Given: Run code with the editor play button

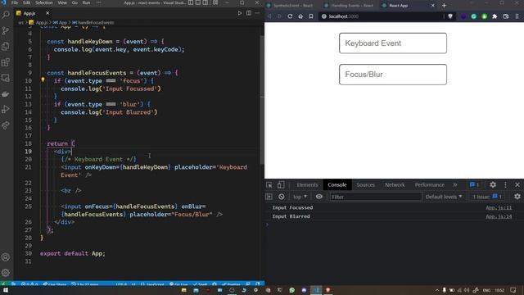Looking at the screenshot, I should [x=240, y=13].
